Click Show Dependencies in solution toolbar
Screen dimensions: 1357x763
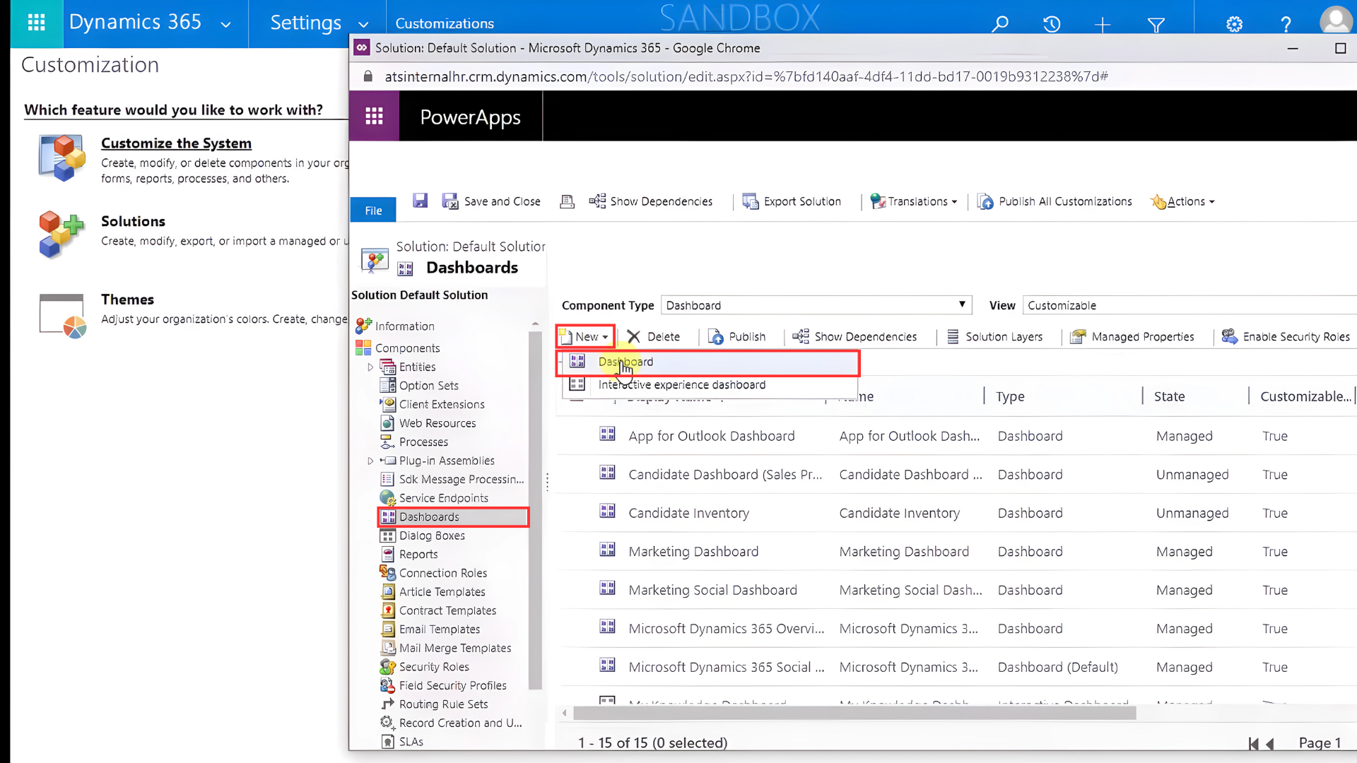pyautogui.click(x=650, y=201)
